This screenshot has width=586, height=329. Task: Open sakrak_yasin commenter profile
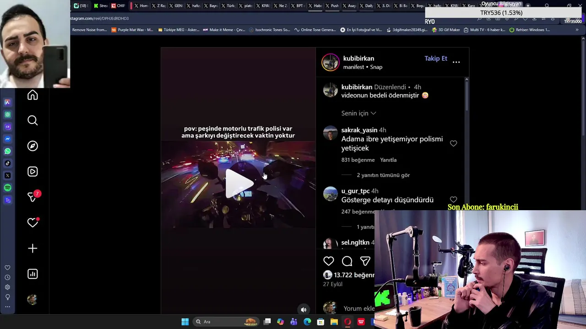click(x=359, y=130)
